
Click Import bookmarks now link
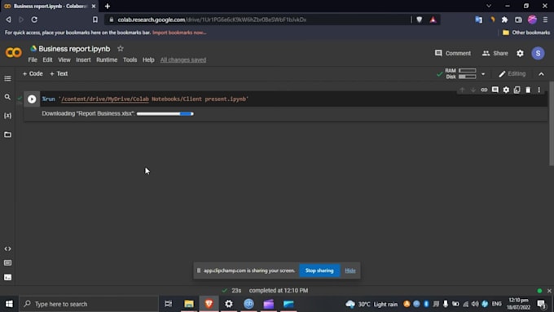(179, 33)
